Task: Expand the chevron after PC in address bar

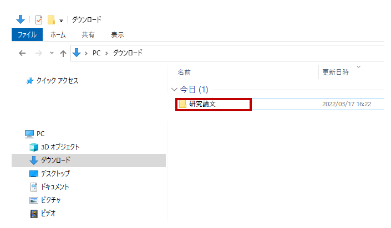Action: point(106,53)
